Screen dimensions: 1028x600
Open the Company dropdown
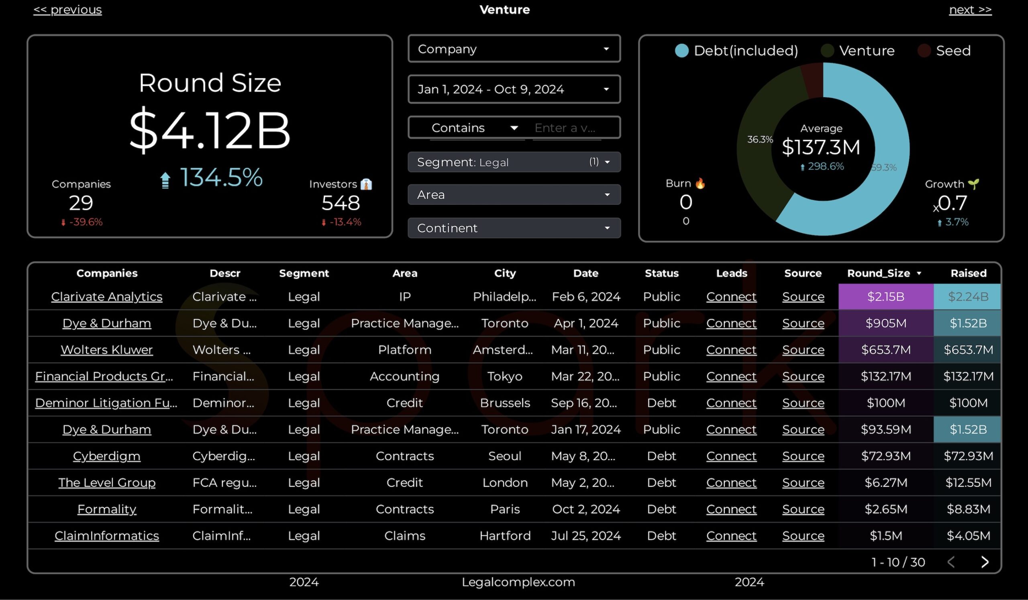[x=514, y=49]
